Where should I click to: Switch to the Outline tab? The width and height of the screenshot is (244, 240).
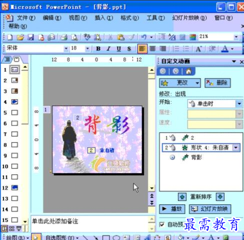point(7,59)
